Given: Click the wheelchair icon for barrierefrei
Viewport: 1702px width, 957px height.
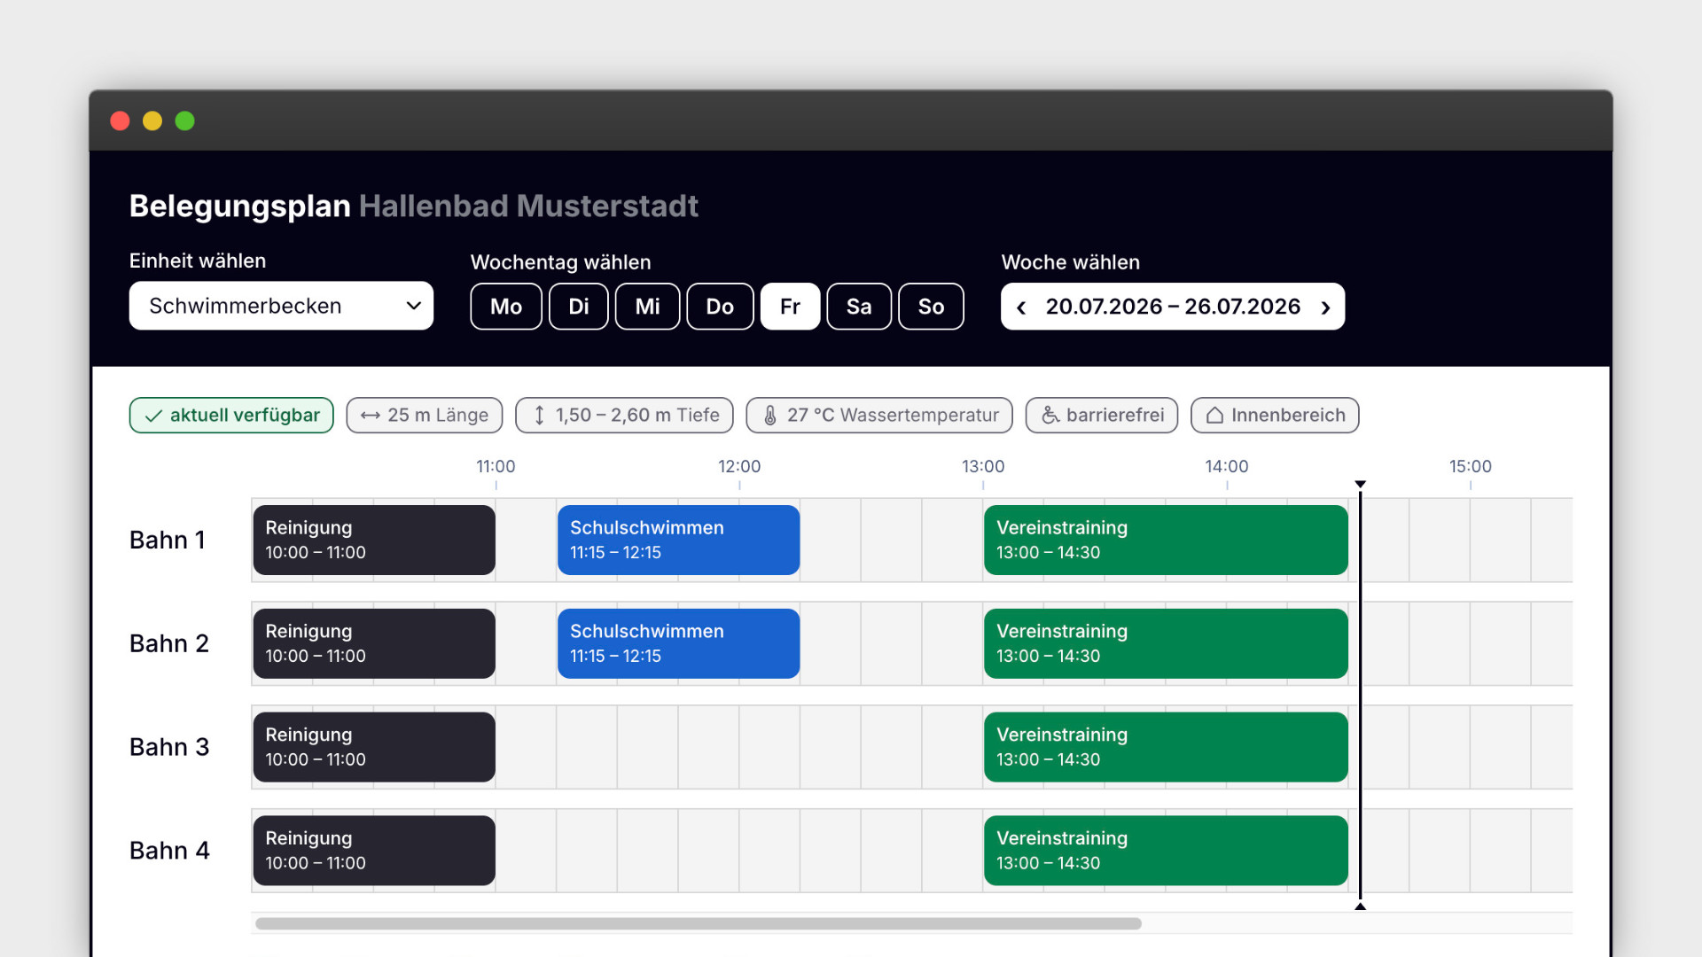Looking at the screenshot, I should click(x=1050, y=416).
